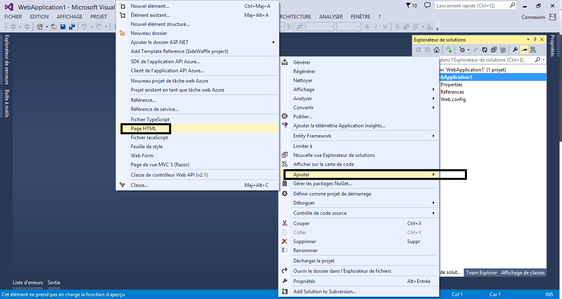
Task: Click Supprimer in the context menu
Action: point(359,241)
